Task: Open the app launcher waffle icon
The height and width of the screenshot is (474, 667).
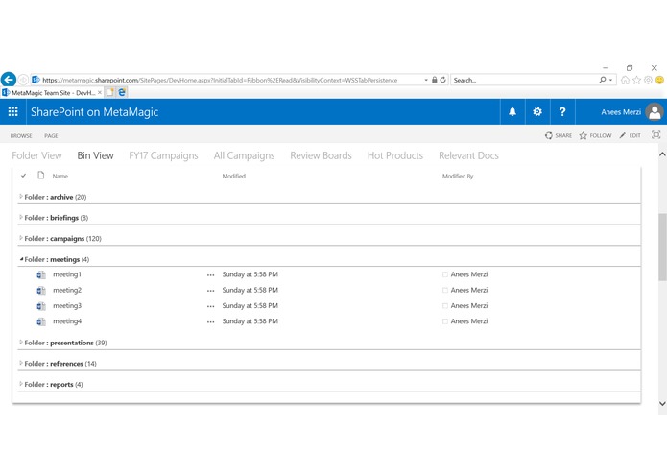Action: point(12,112)
